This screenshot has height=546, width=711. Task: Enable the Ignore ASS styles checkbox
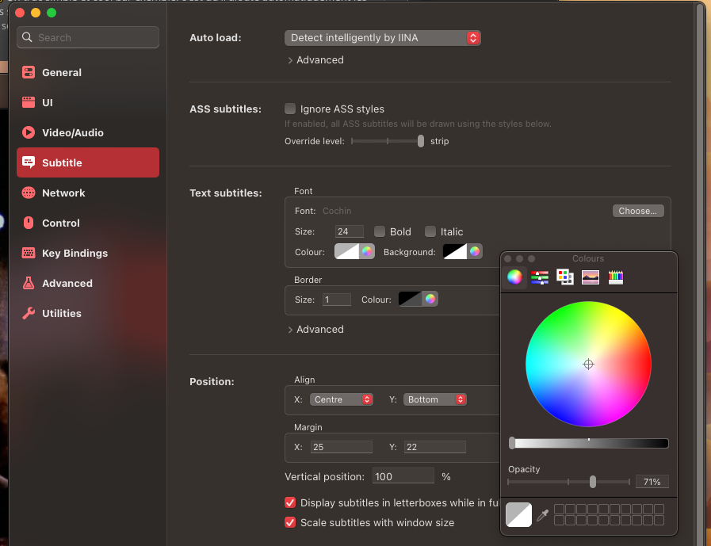click(x=290, y=109)
